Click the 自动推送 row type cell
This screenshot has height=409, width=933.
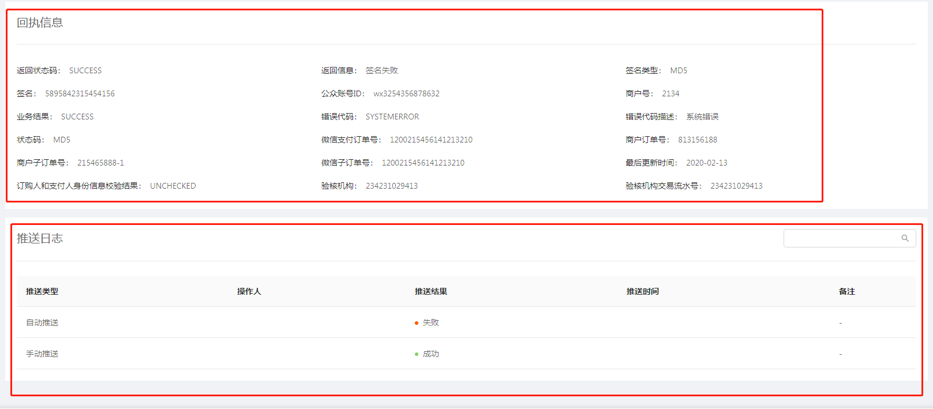pyautogui.click(x=42, y=322)
